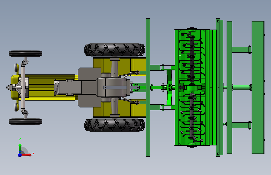Screen dimensions: 271x175
Task: Select the upper rear tractor tire in the model
Action: tap(115, 50)
